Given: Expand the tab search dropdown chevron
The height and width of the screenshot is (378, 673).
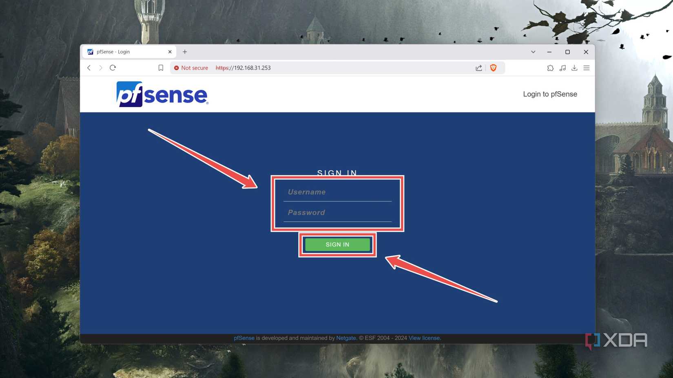Looking at the screenshot, I should pyautogui.click(x=533, y=52).
